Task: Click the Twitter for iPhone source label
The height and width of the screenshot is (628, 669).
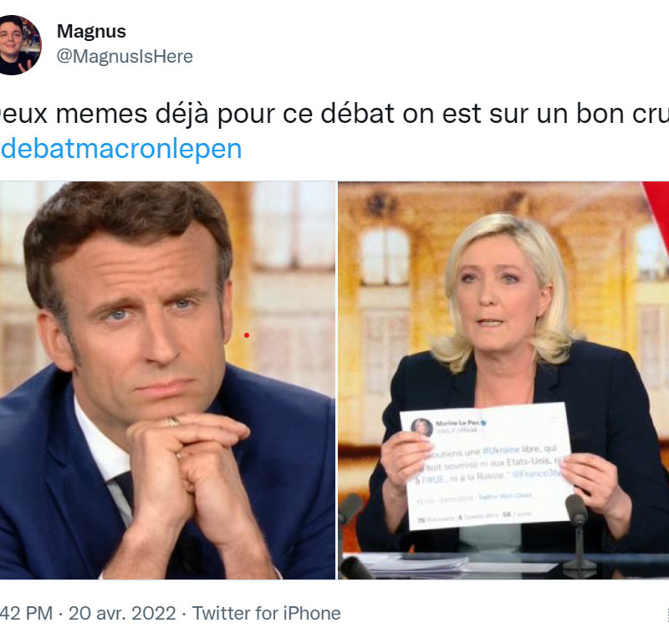Action: (x=266, y=614)
